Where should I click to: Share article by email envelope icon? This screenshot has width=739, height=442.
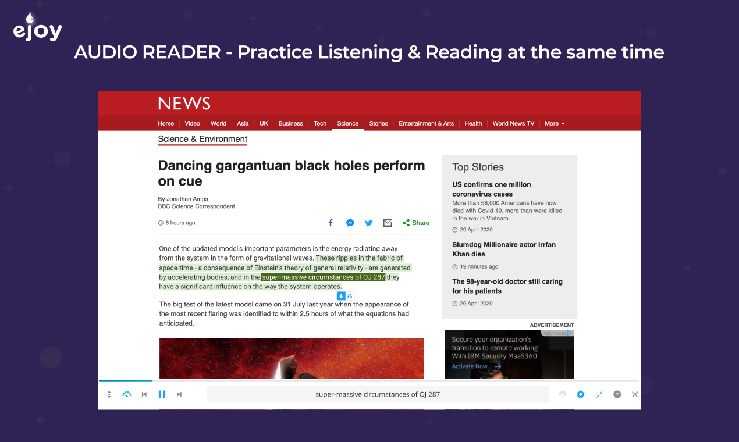click(x=388, y=223)
